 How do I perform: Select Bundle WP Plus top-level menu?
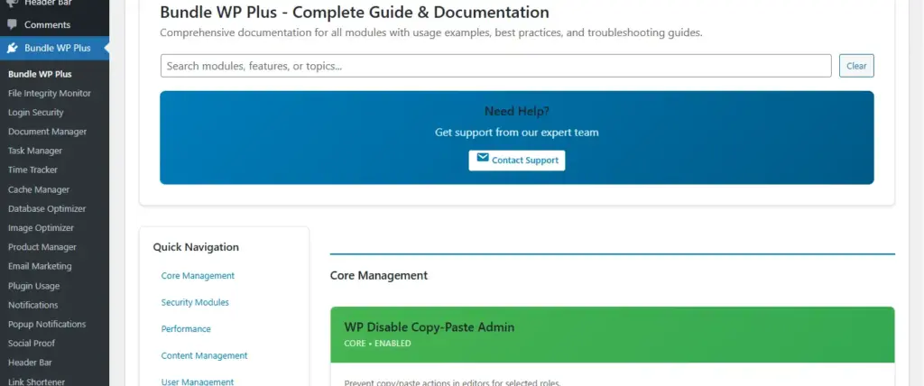[54, 49]
